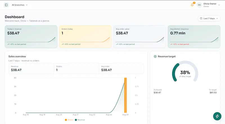Toggle the sidebar panel icon
The image size is (225, 124).
pyautogui.click(x=6, y=5)
